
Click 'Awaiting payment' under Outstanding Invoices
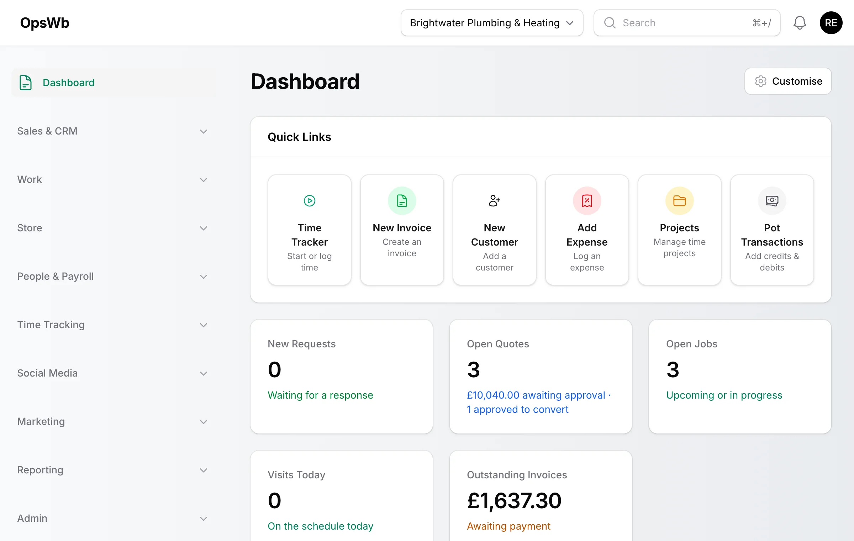point(508,526)
